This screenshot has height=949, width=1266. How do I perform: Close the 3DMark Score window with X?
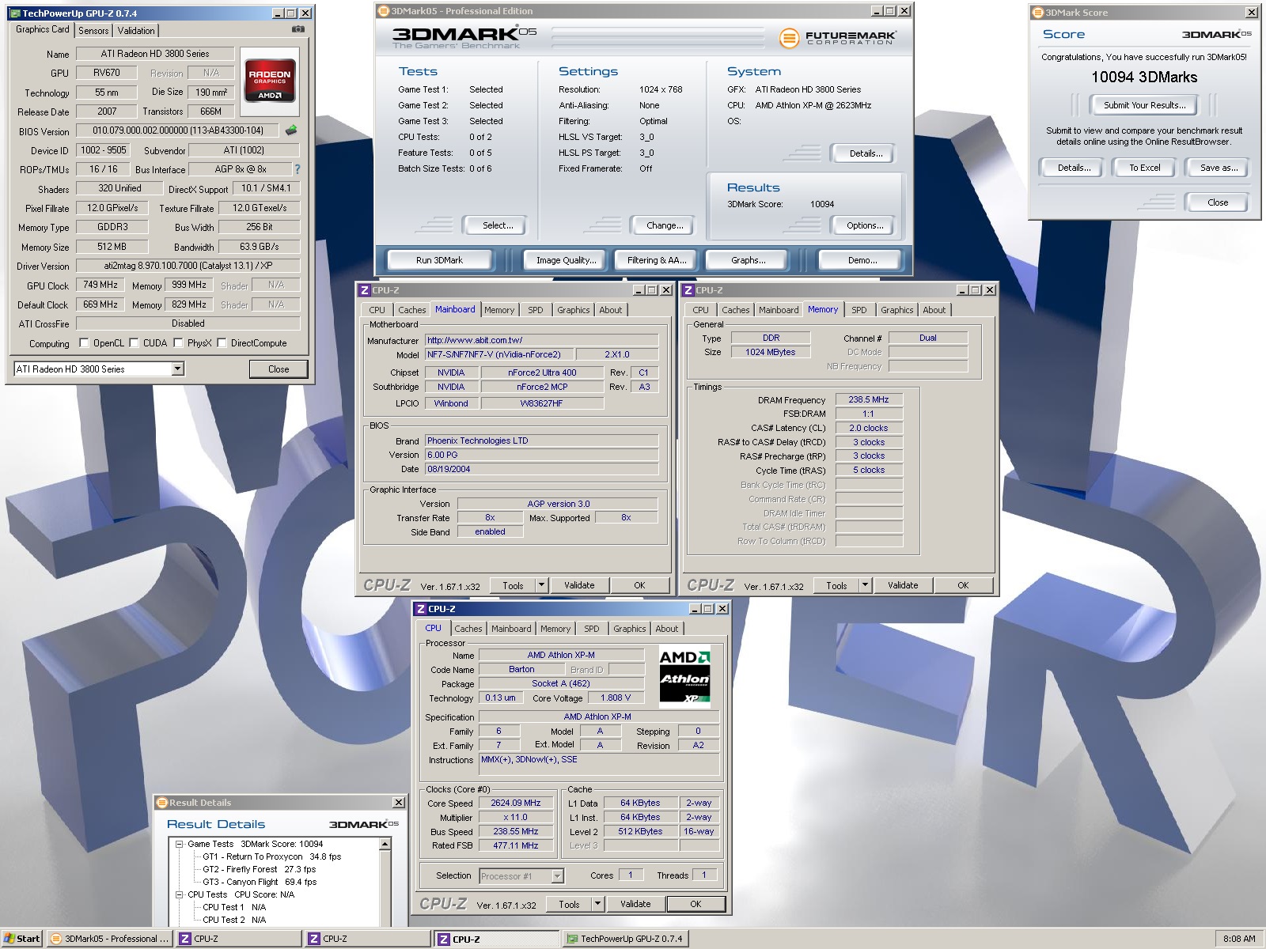pos(1251,13)
